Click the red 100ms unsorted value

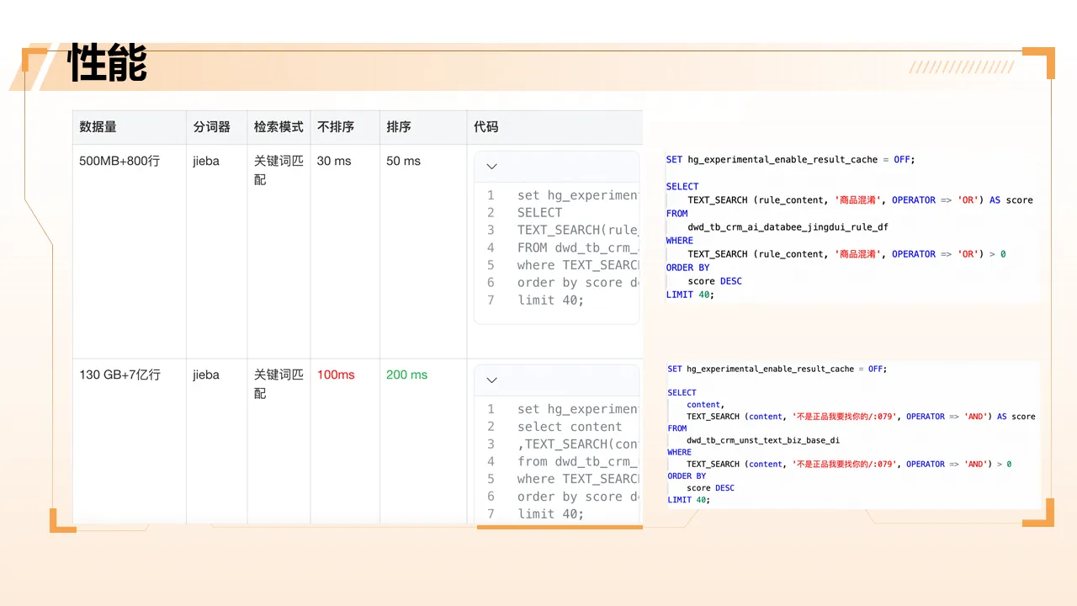coord(336,375)
